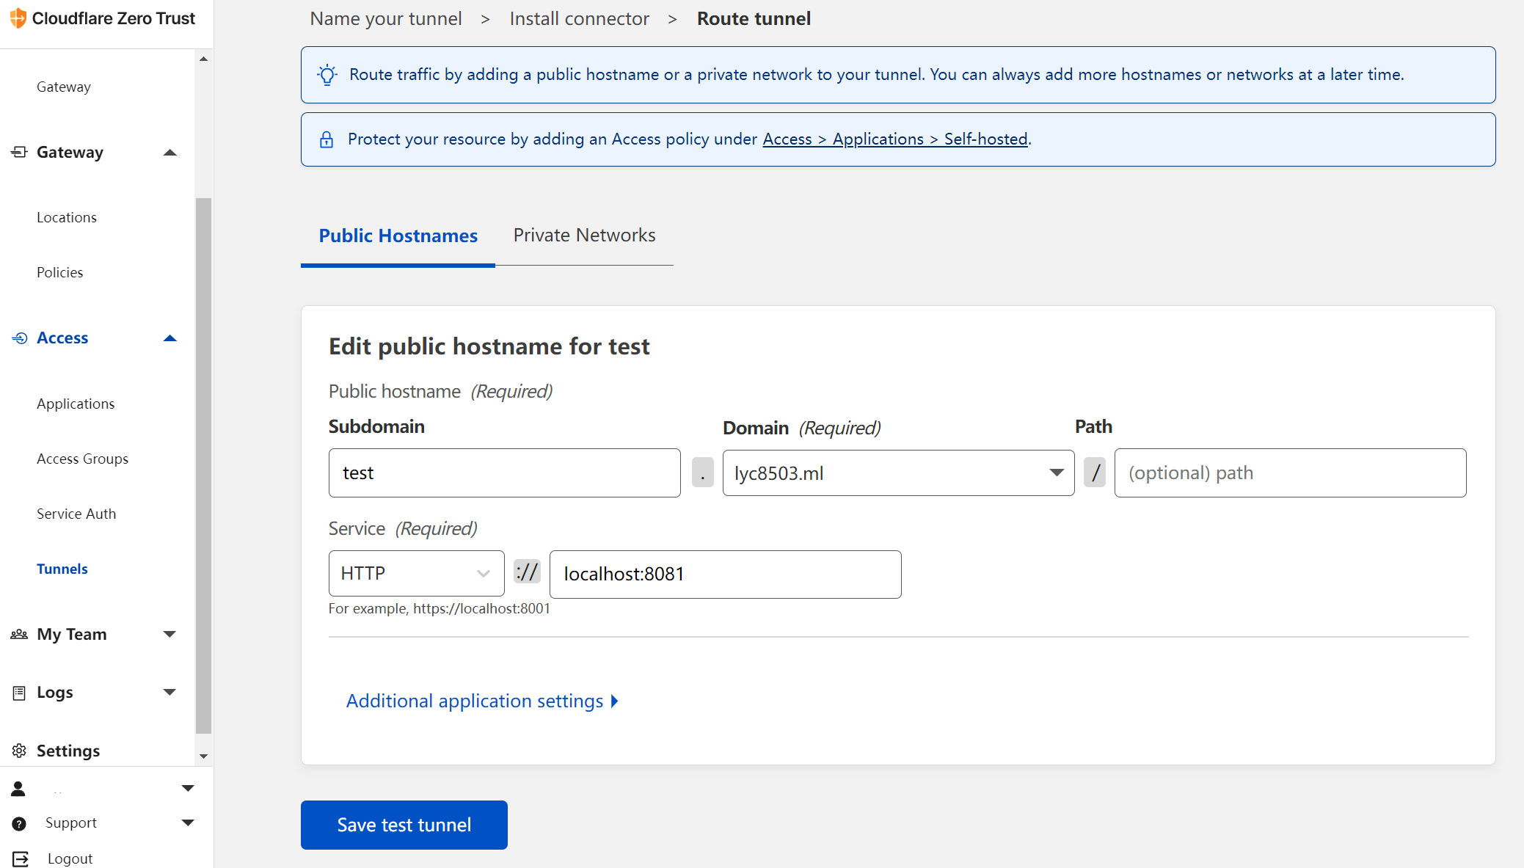The image size is (1524, 868).
Task: Click the My Team people icon
Action: click(x=18, y=634)
